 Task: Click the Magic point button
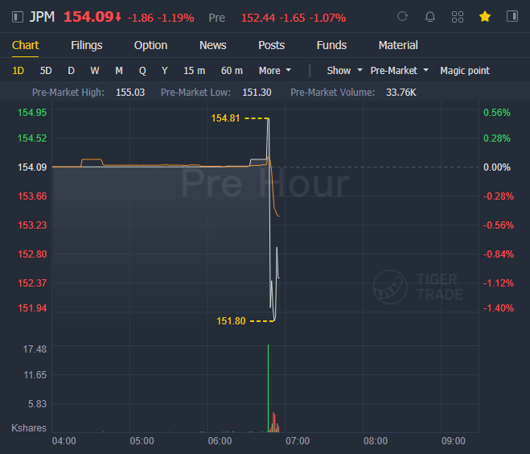[465, 71]
